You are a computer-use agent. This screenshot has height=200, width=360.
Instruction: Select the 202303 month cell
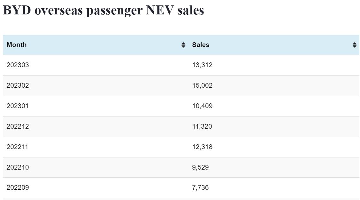point(18,65)
